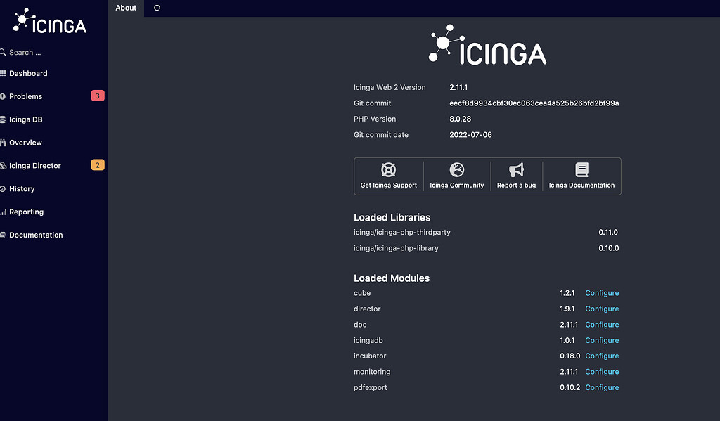Image resolution: width=720 pixels, height=421 pixels.
Task: Select Icinga DB in the sidebar
Action: [27, 119]
